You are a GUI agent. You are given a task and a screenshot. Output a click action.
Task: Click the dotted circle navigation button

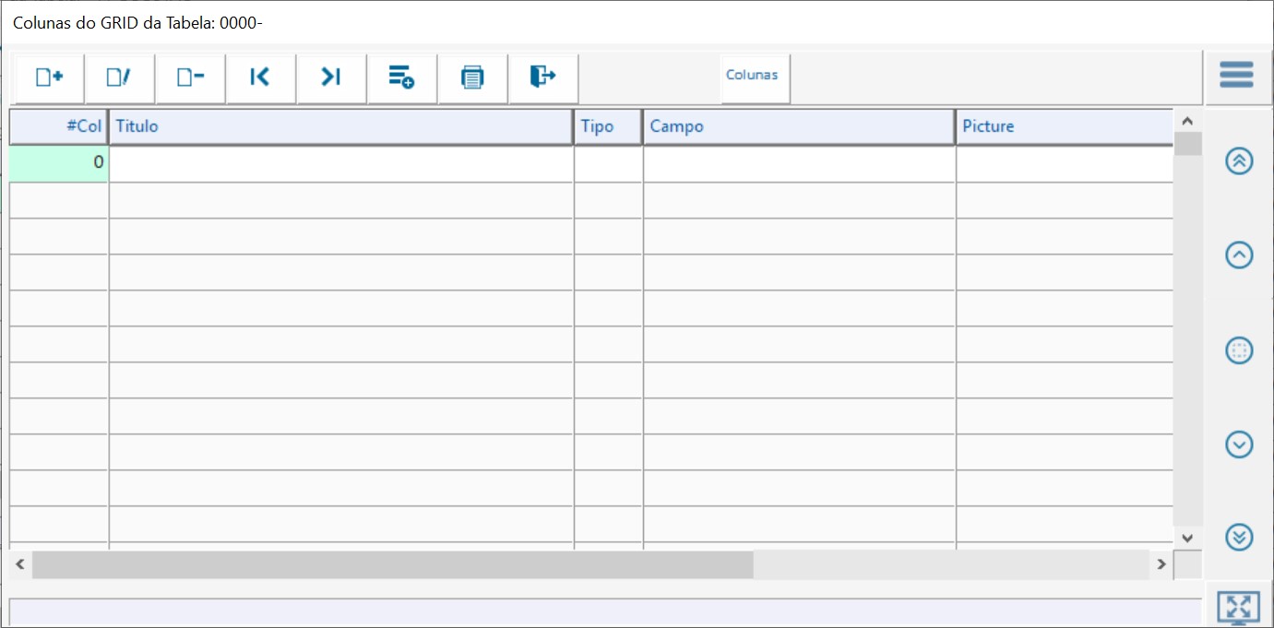click(x=1239, y=350)
